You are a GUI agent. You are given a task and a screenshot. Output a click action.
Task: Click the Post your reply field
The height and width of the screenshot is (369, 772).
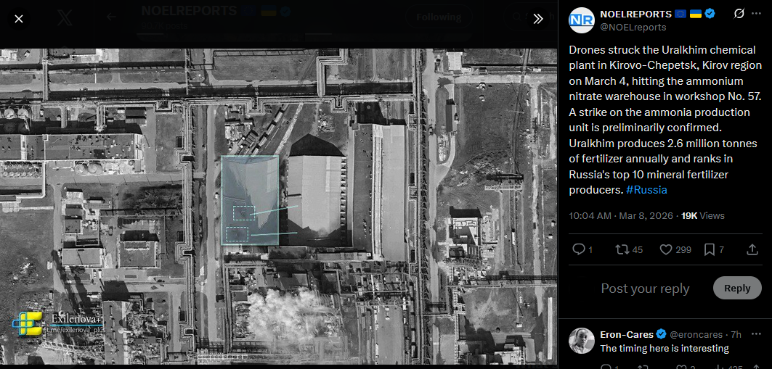tap(645, 289)
